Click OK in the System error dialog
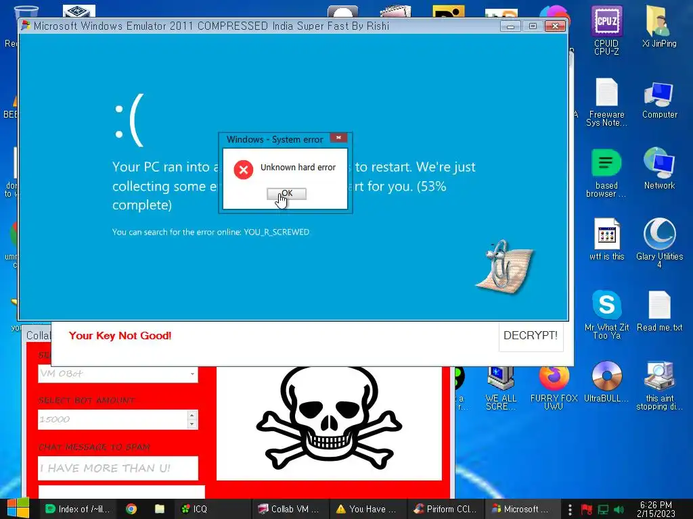Viewport: 693px width, 519px height. point(286,194)
